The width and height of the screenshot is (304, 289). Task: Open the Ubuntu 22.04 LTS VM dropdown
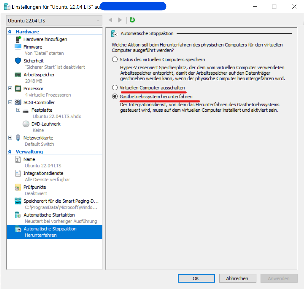(54, 20)
